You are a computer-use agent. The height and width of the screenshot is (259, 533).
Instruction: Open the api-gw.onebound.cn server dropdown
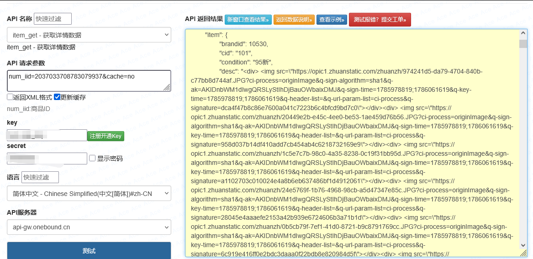point(89,227)
